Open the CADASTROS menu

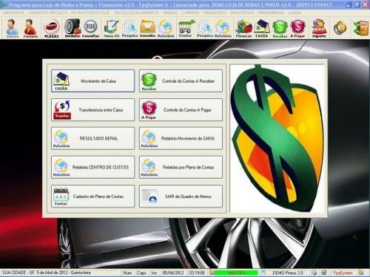point(13,13)
